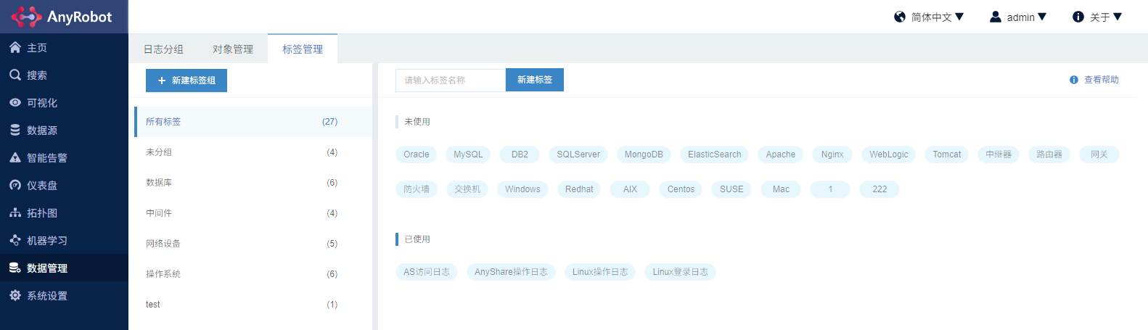
Task: Switch to the 日志分组 tab
Action: click(x=163, y=49)
